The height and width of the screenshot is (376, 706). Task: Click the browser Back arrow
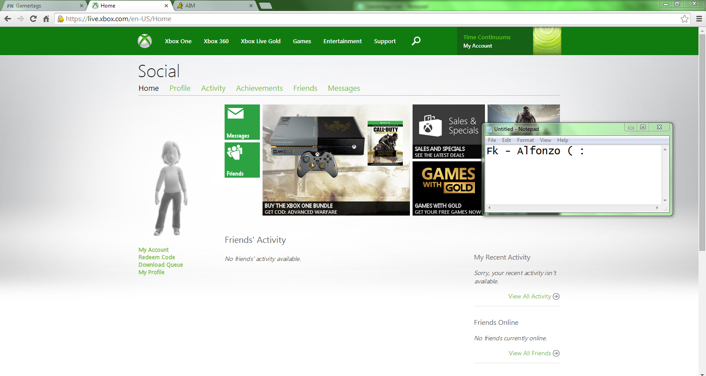pyautogui.click(x=8, y=19)
